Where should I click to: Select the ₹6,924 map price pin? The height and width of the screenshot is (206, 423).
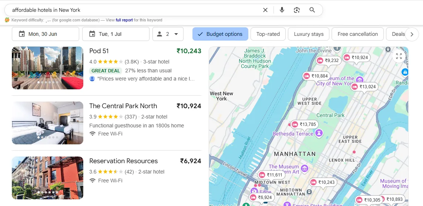(x=262, y=198)
